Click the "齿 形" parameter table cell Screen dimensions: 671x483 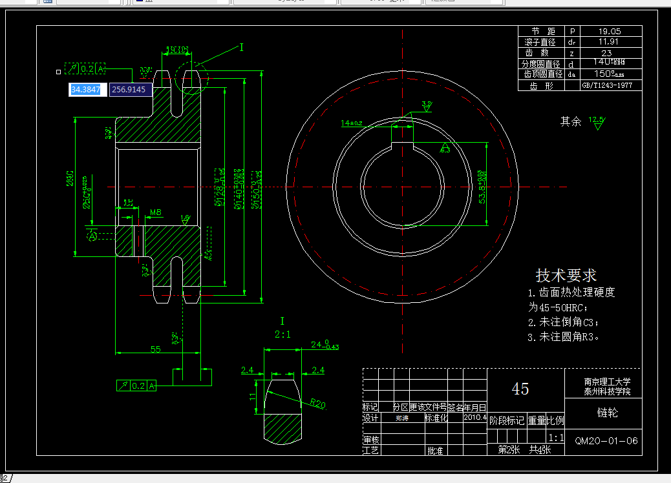[541, 85]
